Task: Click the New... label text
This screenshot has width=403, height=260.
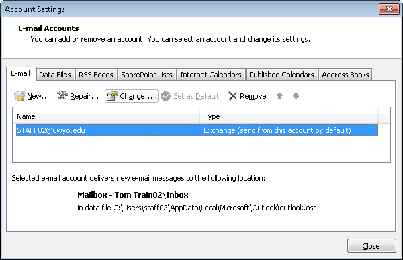Action: (x=38, y=96)
